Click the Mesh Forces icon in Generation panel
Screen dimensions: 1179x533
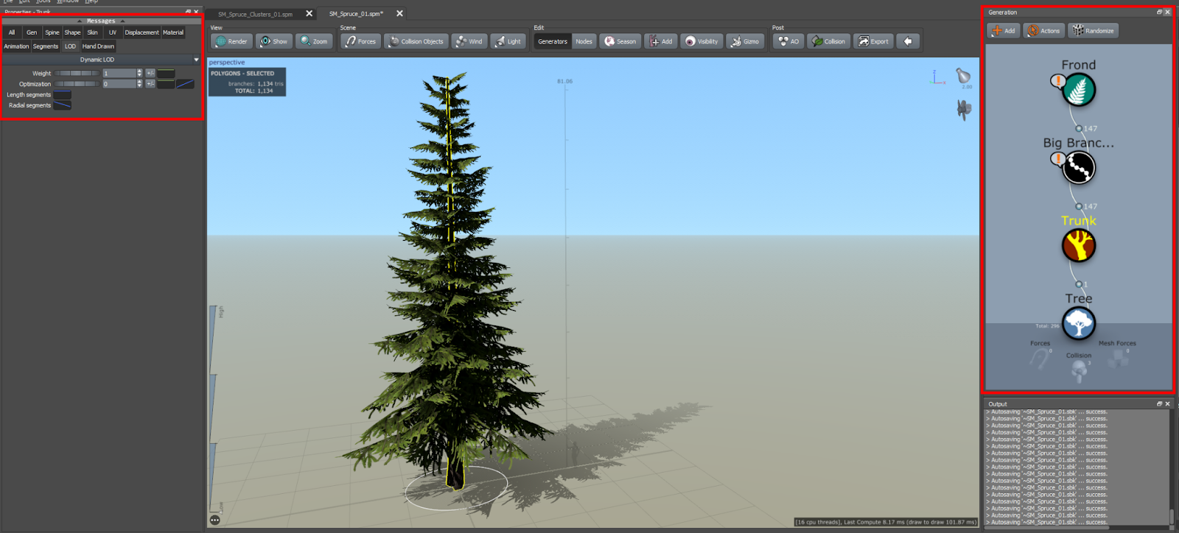pyautogui.click(x=1118, y=359)
